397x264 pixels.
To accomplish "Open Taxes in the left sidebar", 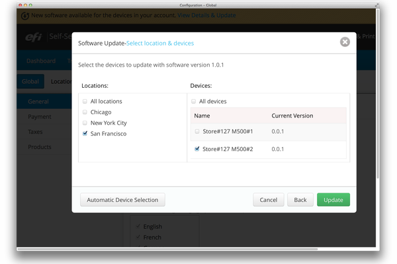I will tap(35, 131).
